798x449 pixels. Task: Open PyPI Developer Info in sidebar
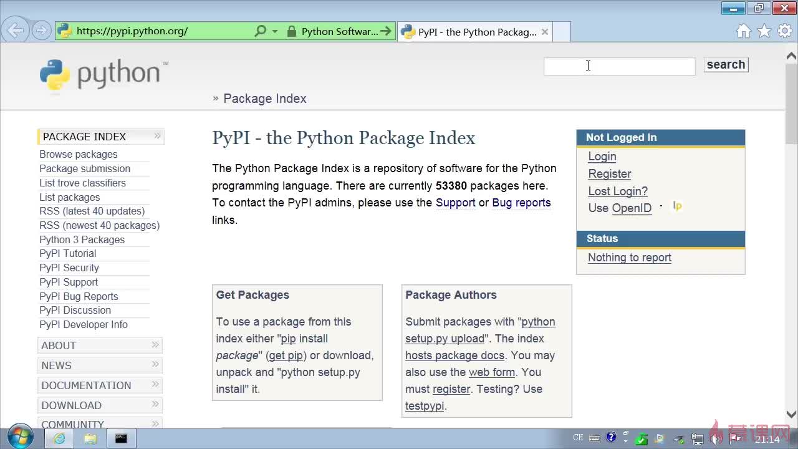coord(84,324)
